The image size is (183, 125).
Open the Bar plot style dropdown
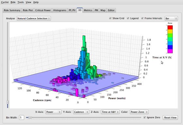(171, 18)
